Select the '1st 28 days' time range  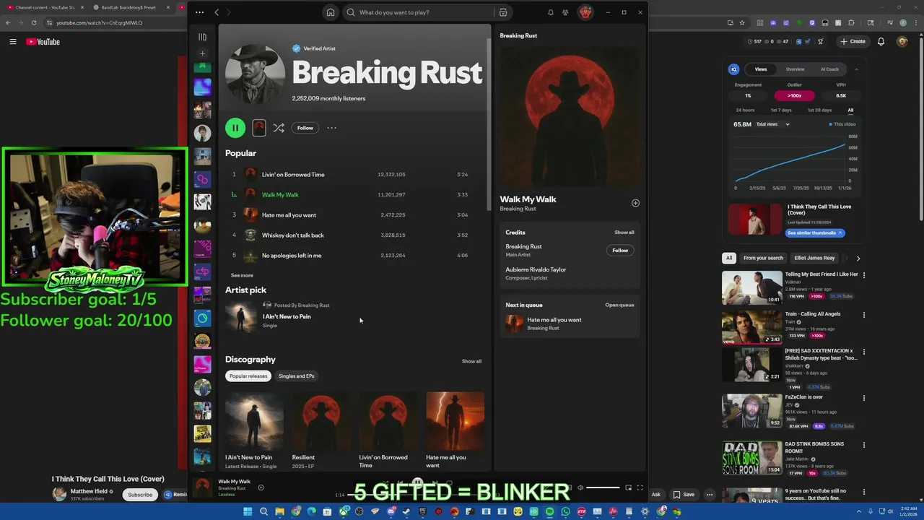819,110
